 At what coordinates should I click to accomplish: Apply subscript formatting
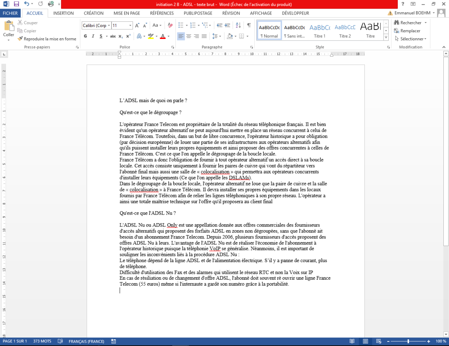(x=120, y=36)
